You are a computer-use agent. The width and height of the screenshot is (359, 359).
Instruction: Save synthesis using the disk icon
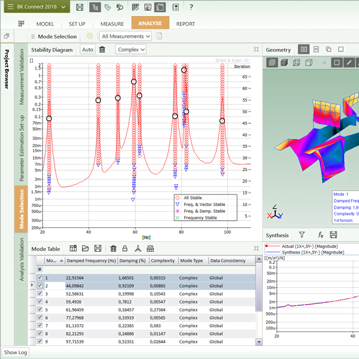pyautogui.click(x=333, y=235)
